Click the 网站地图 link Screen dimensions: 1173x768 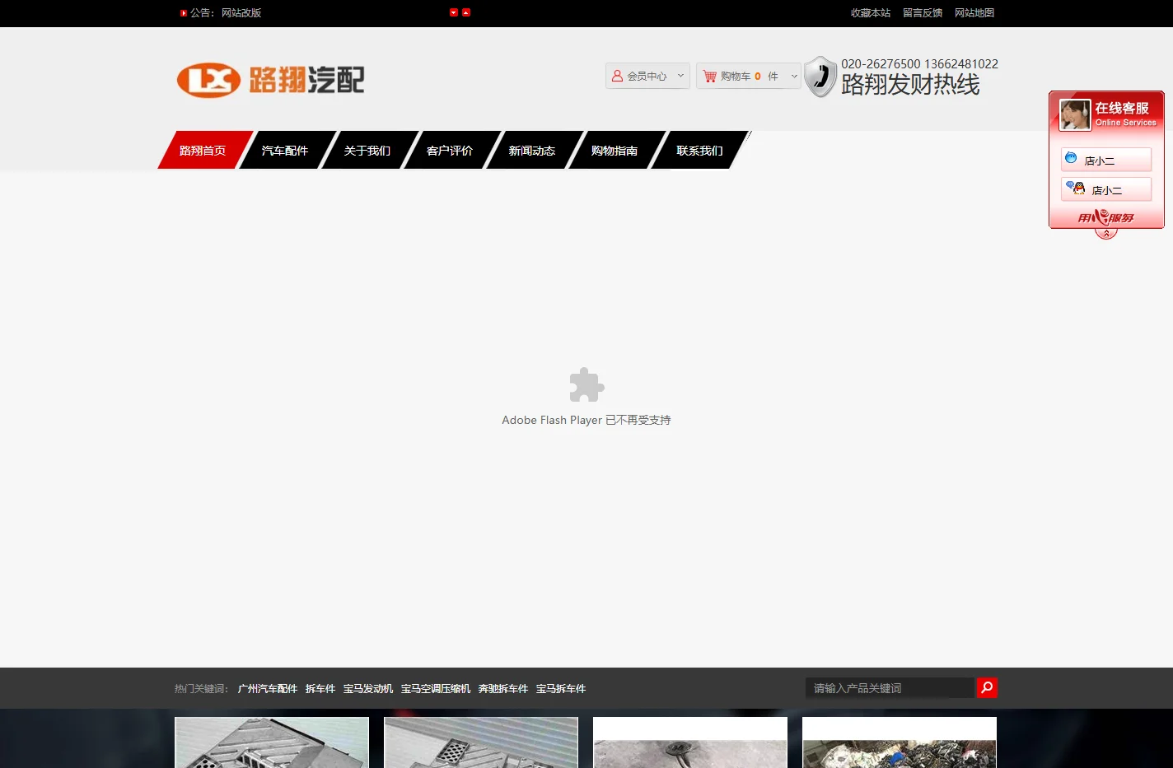[974, 13]
